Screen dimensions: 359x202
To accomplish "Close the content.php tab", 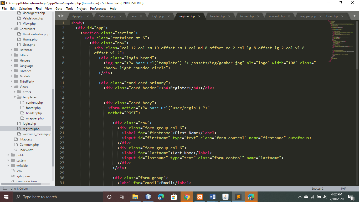I will pos(289,16).
